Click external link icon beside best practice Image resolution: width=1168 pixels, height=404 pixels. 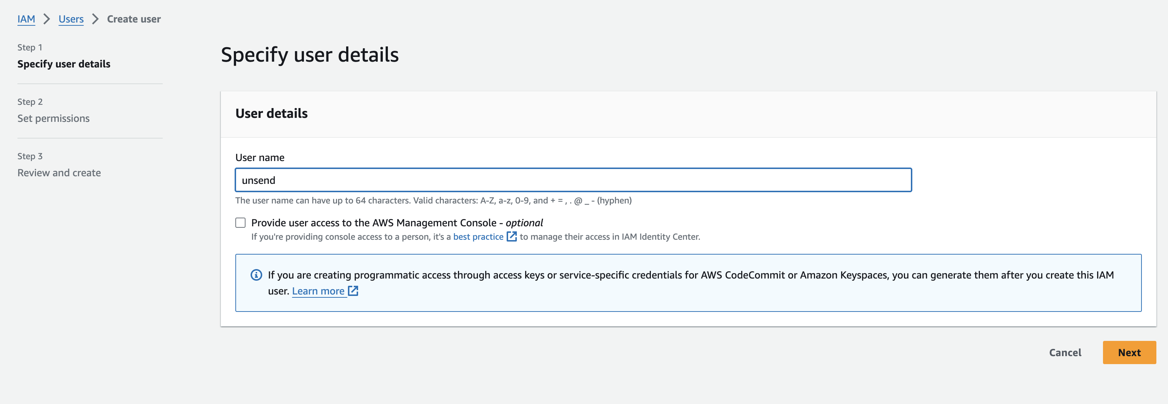point(511,236)
